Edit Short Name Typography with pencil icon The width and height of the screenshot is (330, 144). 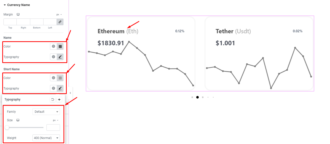point(60,88)
